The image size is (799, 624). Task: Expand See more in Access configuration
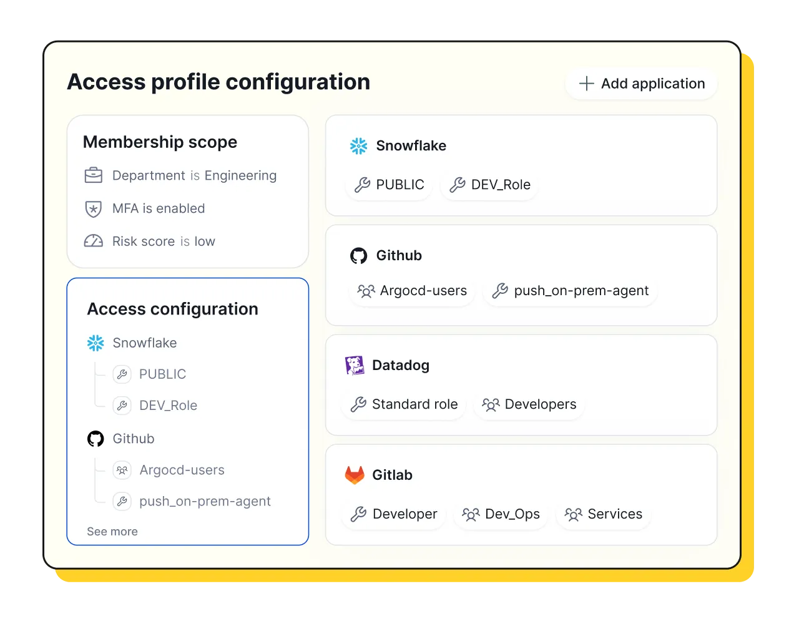112,531
